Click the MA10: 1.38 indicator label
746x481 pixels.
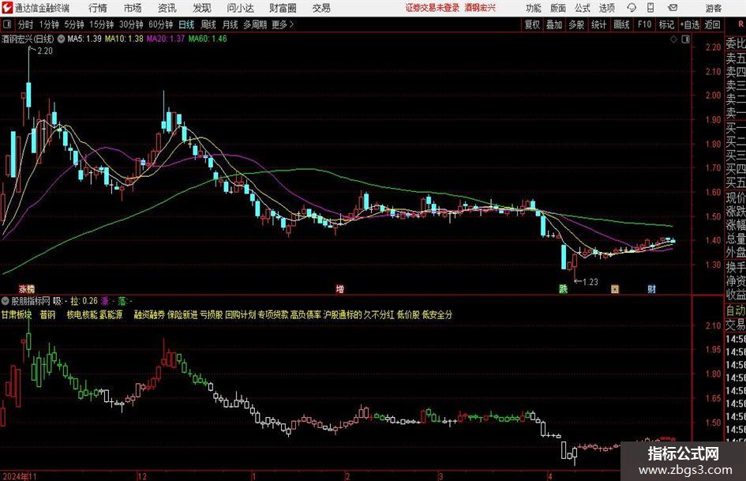(124, 39)
